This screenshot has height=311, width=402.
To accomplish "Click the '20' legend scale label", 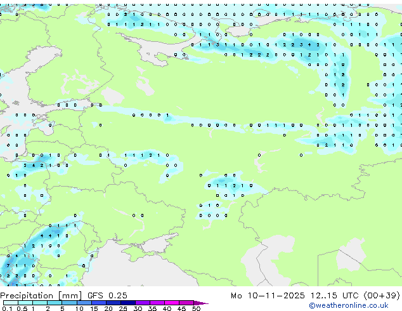I will [x=108, y=308].
